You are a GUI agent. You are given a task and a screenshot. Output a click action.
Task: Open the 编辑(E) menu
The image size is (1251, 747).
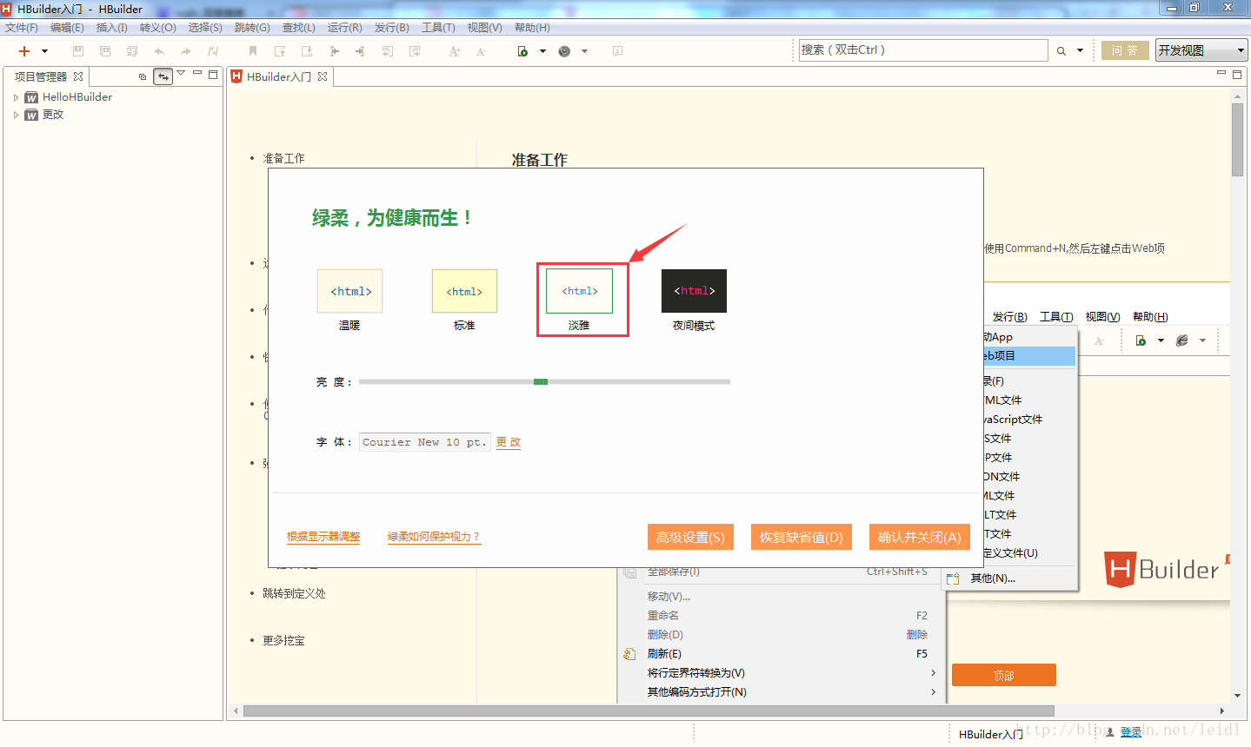(67, 28)
